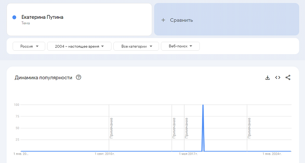Change the Веб-поиск search type

(x=180, y=46)
